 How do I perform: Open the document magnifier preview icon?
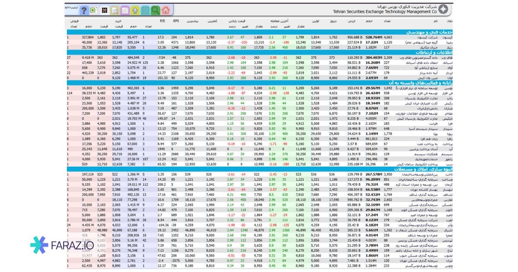114,10
